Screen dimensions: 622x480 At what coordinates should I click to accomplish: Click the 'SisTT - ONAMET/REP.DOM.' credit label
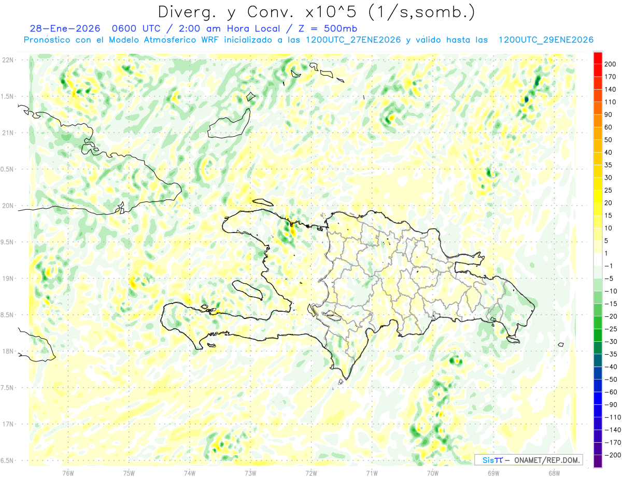click(528, 460)
